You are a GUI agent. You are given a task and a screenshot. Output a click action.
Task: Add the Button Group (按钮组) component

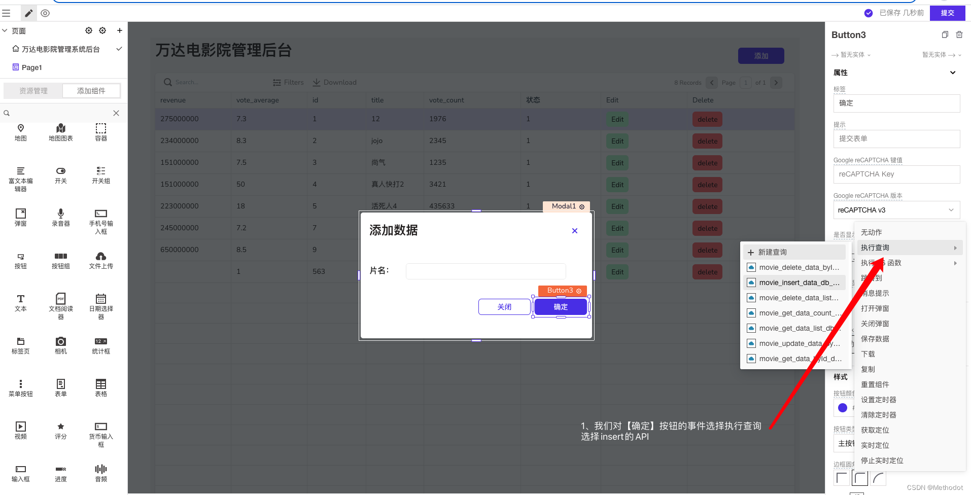pos(61,260)
